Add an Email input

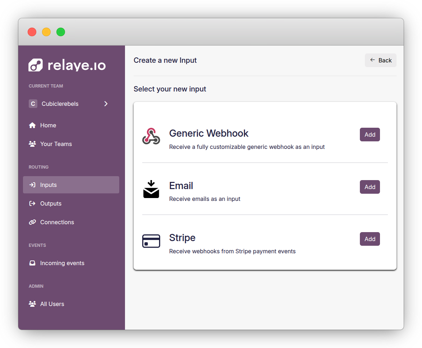click(370, 187)
